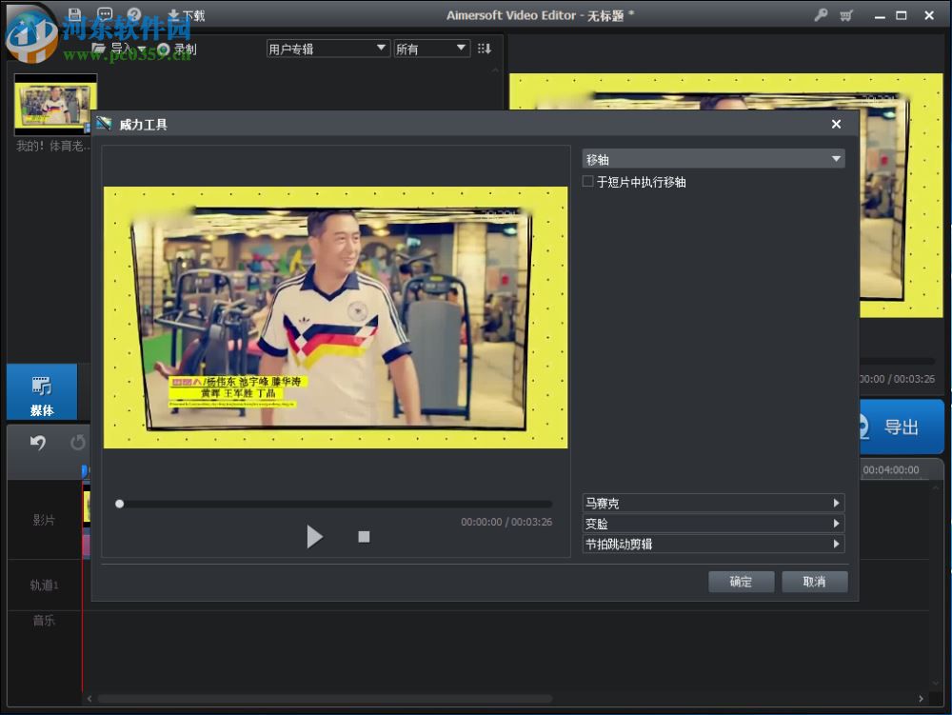This screenshot has width=952, height=715.
Task: Open the 移轴 effect dropdown
Action: click(x=714, y=158)
